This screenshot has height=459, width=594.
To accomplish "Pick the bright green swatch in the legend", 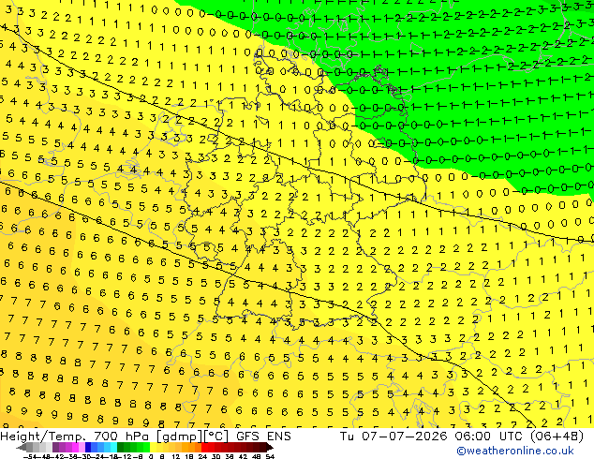I will [x=146, y=447].
